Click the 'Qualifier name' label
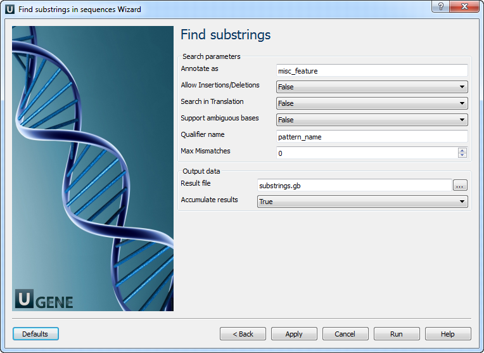Viewport: 484px width, 353px height. (x=203, y=134)
